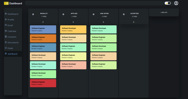Click the WISHLIST column title
Screen dimensions: 188x99
[x=44, y=13]
